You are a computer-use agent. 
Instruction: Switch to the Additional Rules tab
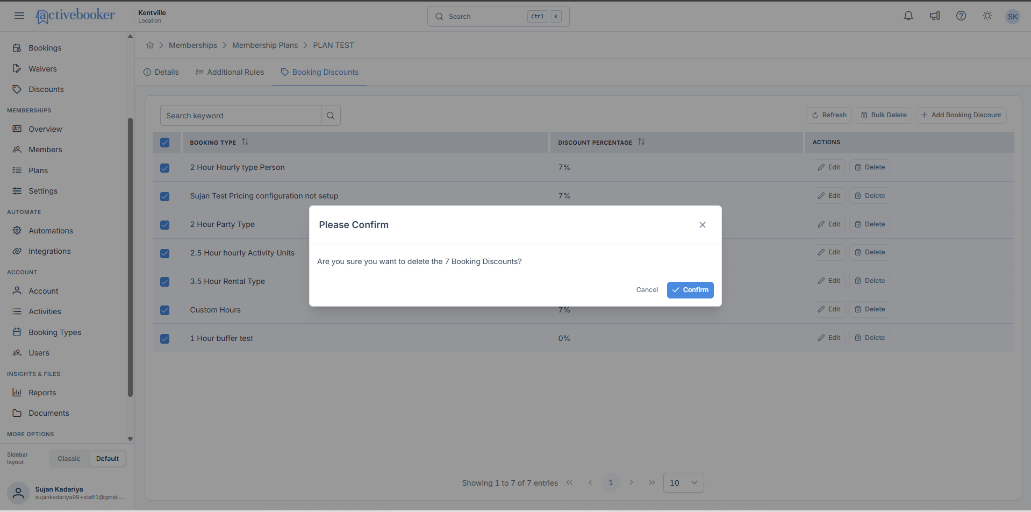(230, 72)
